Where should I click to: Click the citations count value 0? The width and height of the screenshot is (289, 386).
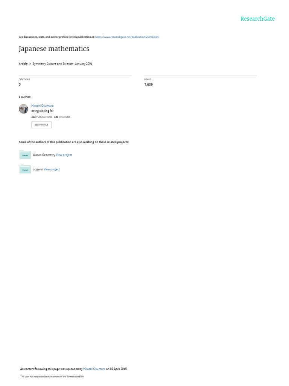coord(20,84)
